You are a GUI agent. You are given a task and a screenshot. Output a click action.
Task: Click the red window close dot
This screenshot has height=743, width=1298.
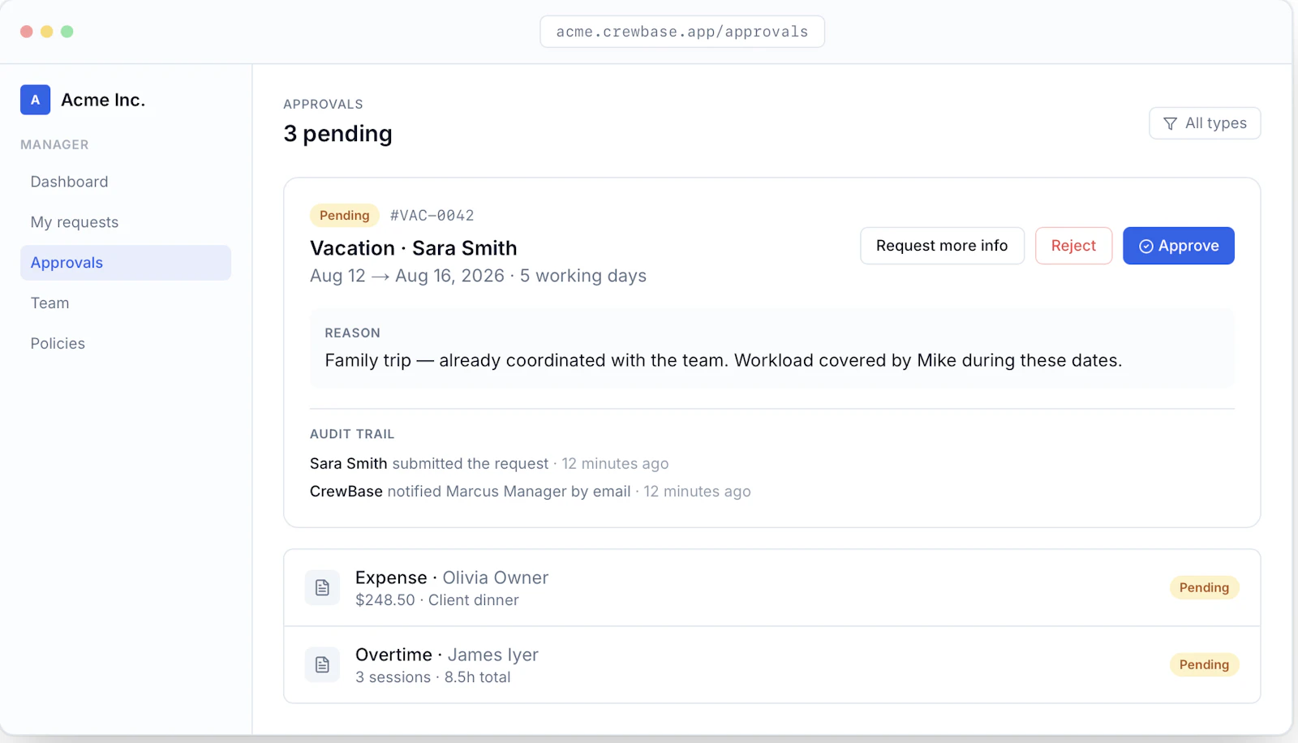tap(27, 32)
